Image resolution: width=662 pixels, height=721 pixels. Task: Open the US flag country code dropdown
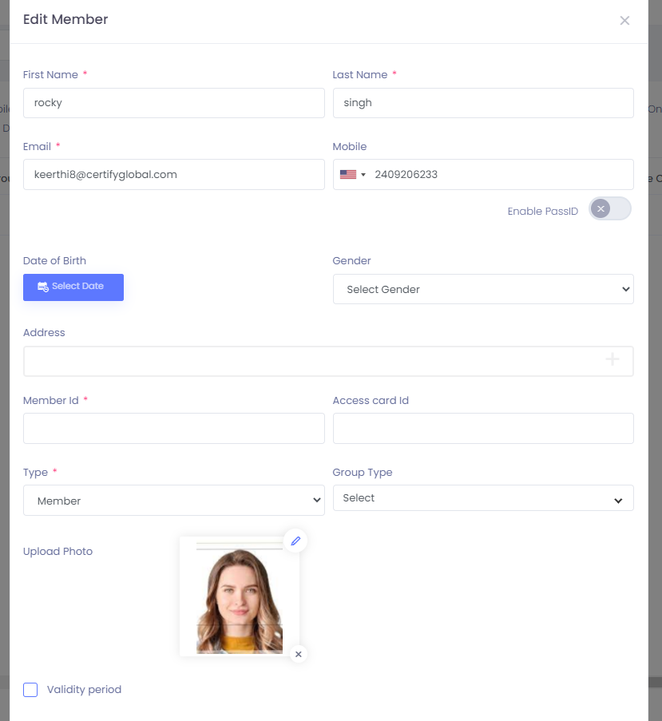click(x=353, y=174)
